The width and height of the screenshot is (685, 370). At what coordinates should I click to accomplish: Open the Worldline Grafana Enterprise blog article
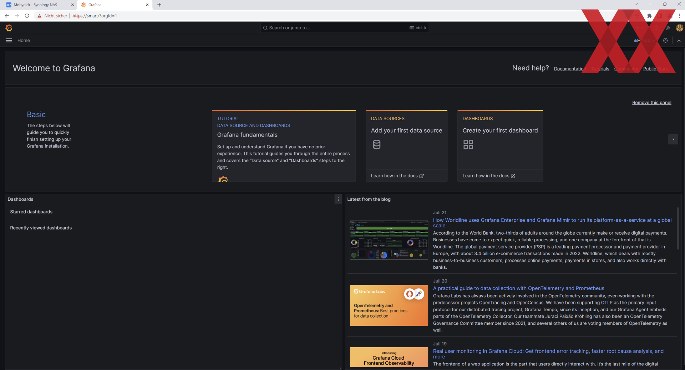(x=552, y=223)
